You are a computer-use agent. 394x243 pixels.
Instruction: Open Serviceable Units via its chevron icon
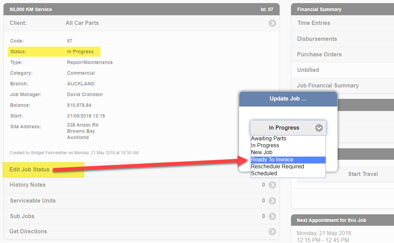[x=272, y=200]
